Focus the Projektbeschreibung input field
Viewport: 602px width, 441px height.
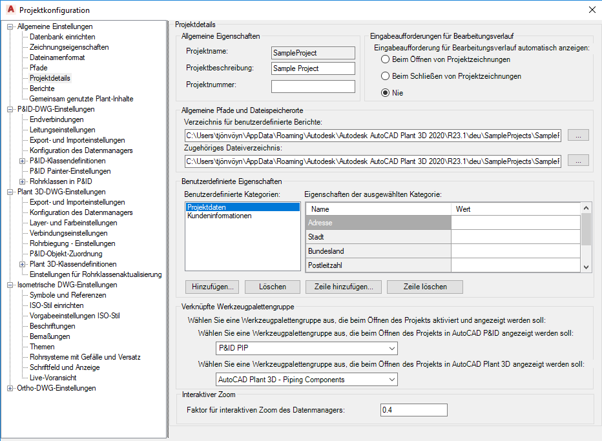(313, 68)
